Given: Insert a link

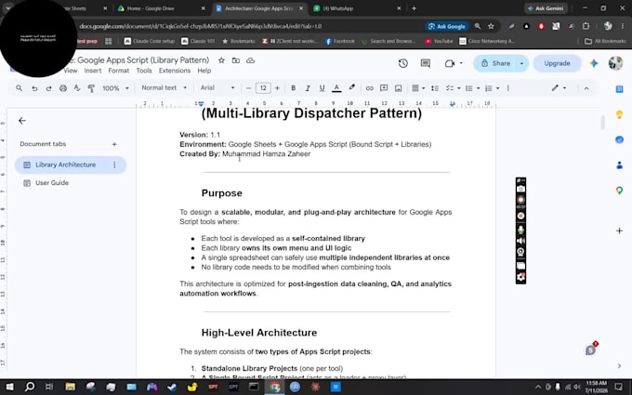Looking at the screenshot, I should (369, 88).
